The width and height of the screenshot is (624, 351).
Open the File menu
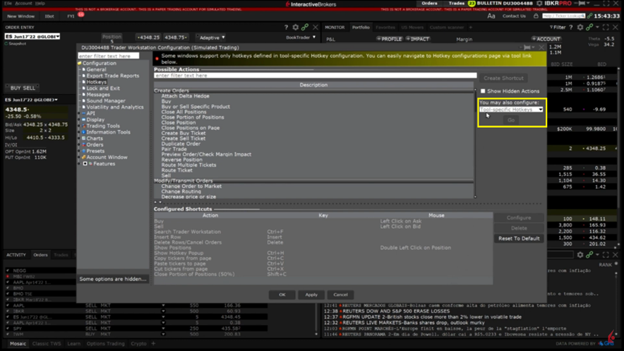tap(8, 4)
